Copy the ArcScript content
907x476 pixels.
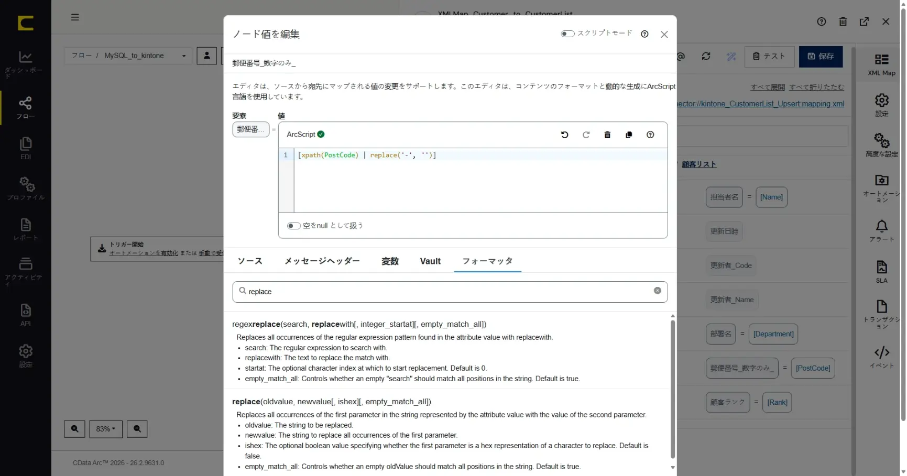629,135
